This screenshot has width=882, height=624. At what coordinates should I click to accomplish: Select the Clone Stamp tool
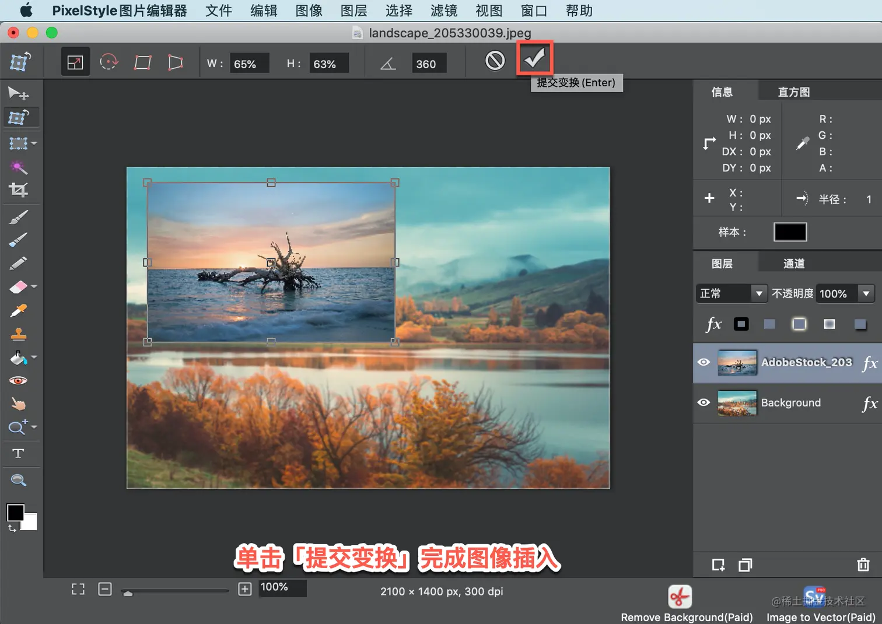pyautogui.click(x=19, y=334)
